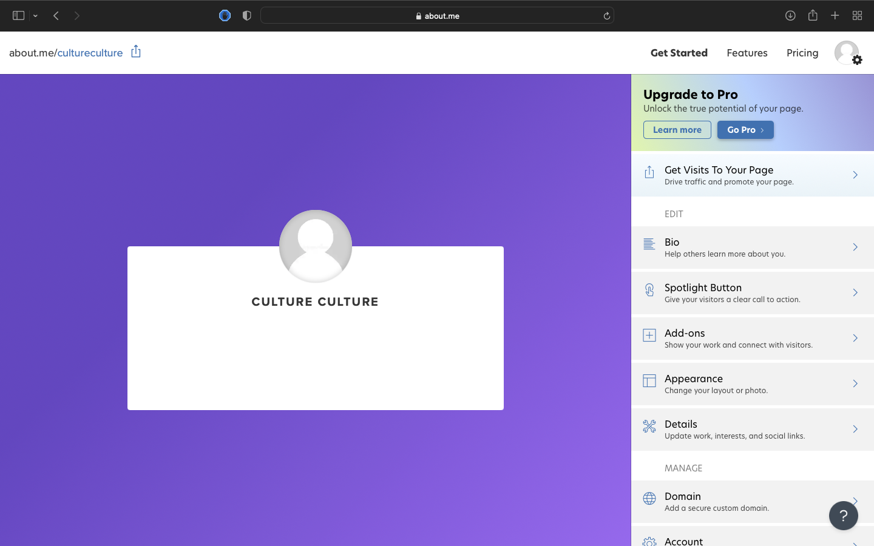Open the help question mark bubble

coord(843,516)
